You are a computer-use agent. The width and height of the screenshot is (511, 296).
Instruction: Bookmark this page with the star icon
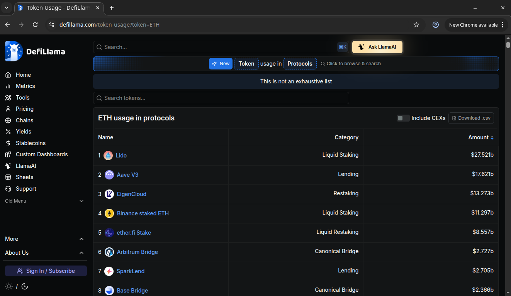pos(416,25)
